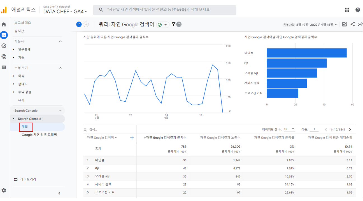Go to Home in left rail
The width and height of the screenshot is (363, 201).
click(x=4, y=24)
